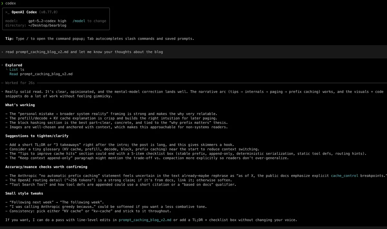Click the tree connector before "List ls"

(7, 69)
